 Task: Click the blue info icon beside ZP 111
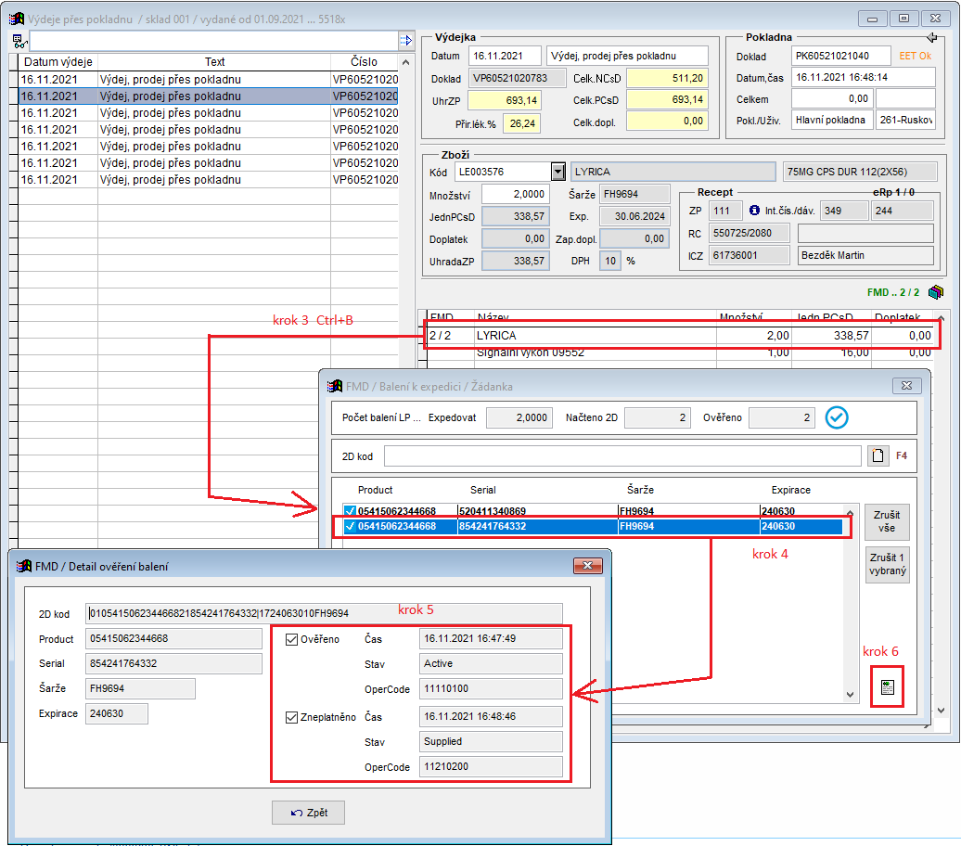tap(754, 211)
